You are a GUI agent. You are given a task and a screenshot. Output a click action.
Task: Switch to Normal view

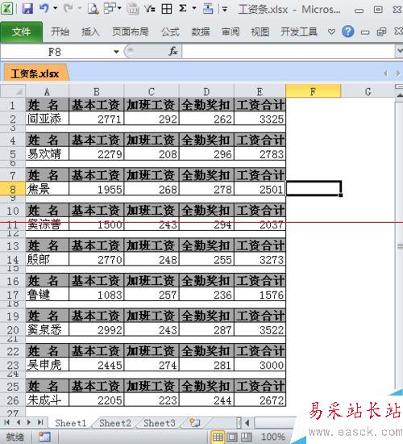[x=218, y=437]
